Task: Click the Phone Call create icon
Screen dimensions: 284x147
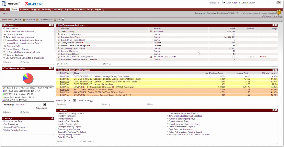Action: [24, 20]
